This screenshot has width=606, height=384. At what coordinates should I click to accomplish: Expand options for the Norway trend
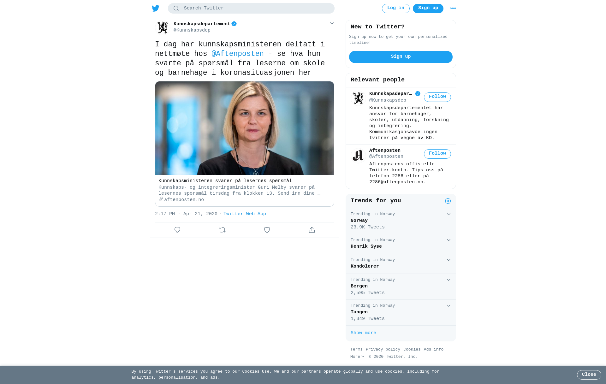click(449, 214)
